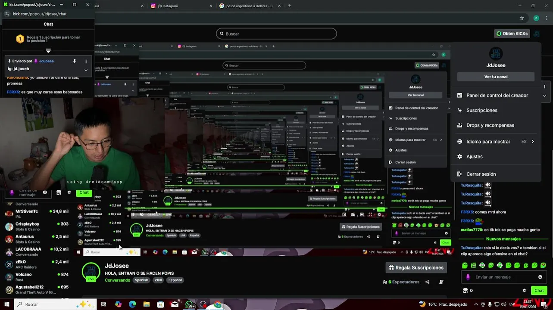The image size is (553, 310).
Task: Click JdJosee avatar in the largest profile menu
Action: 496,53
